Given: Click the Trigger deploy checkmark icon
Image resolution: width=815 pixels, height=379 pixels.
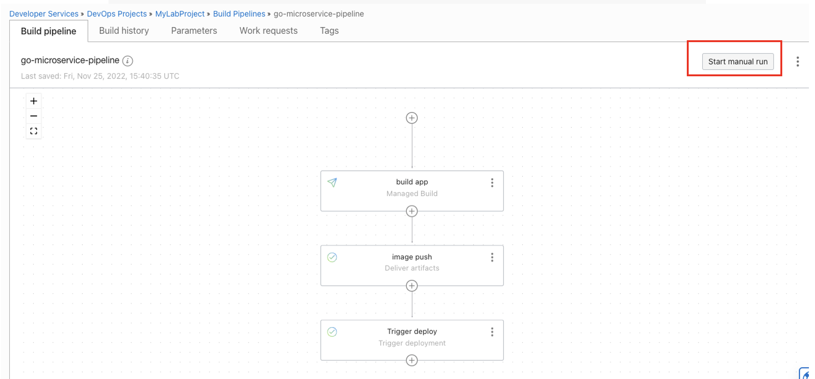Looking at the screenshot, I should pyautogui.click(x=332, y=332).
